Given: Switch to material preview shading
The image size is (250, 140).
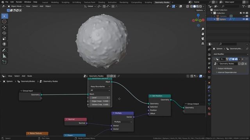Looking at the screenshot, I should pyautogui.click(x=198, y=6).
